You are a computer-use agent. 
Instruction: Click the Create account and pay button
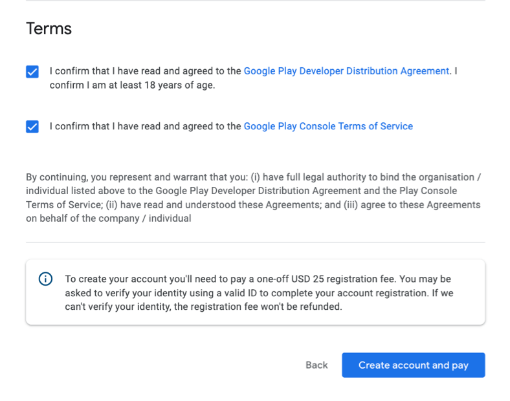click(x=414, y=365)
